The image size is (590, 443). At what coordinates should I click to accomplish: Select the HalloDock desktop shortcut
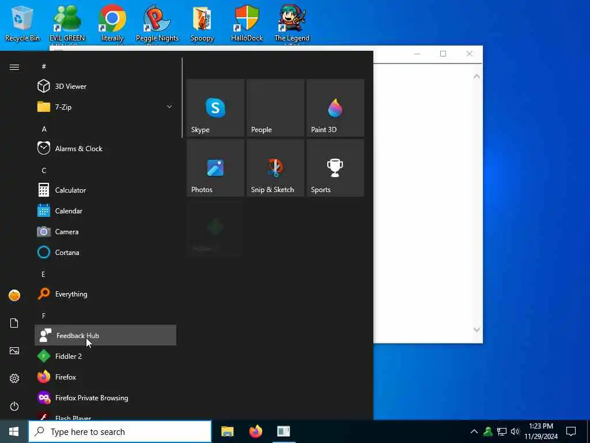click(x=247, y=23)
